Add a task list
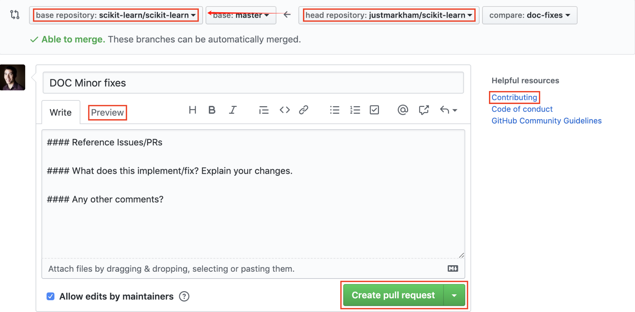The width and height of the screenshot is (635, 312). [x=374, y=110]
